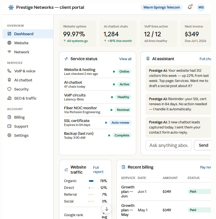Click the Growth plan — May billing entry

click(128, 210)
